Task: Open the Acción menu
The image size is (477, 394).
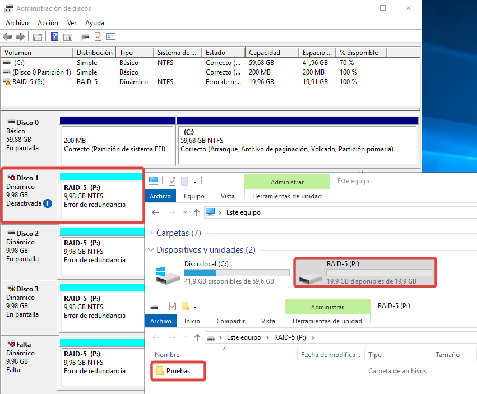Action: pyautogui.click(x=48, y=23)
